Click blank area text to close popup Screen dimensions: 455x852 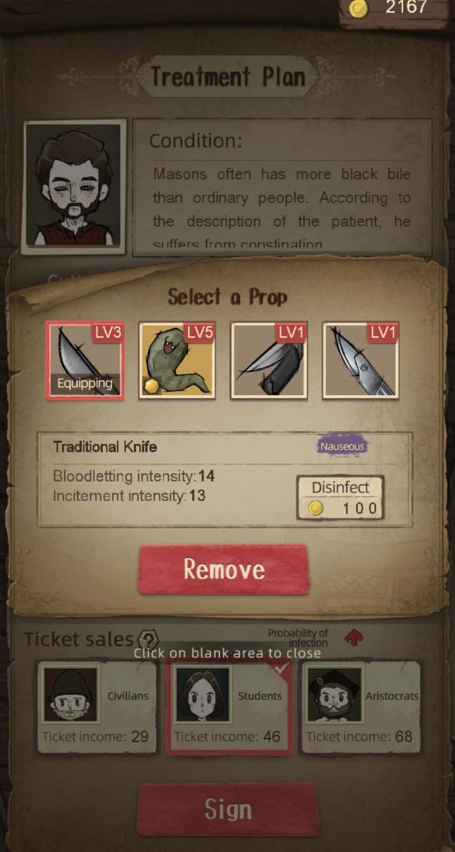point(227,653)
